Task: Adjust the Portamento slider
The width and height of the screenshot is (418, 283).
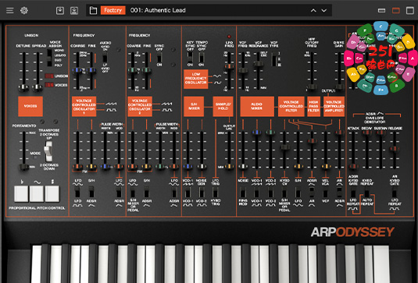Action: [x=23, y=168]
